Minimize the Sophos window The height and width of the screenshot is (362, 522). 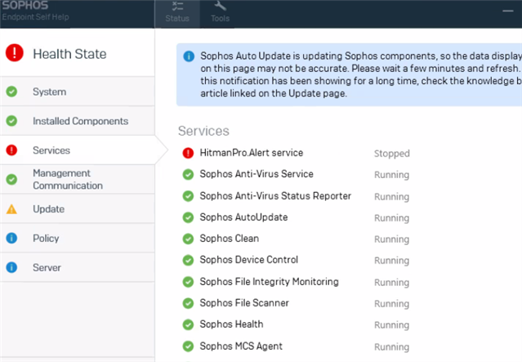(x=507, y=11)
